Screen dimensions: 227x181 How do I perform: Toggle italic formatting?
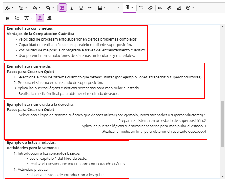(x=72, y=8)
